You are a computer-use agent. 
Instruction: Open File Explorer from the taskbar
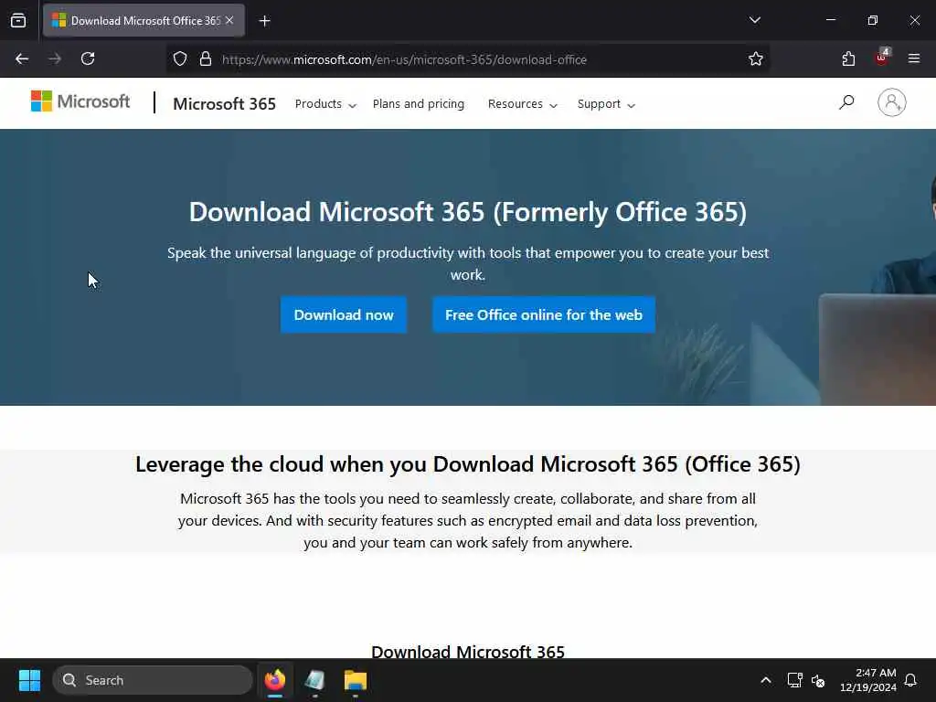pyautogui.click(x=356, y=680)
